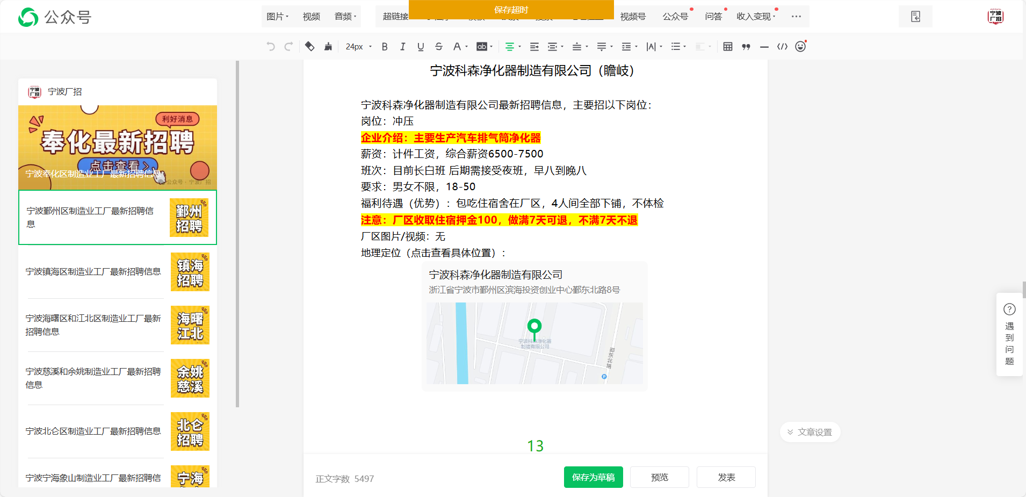The width and height of the screenshot is (1026, 497).
Task: Insert a code block
Action: pyautogui.click(x=783, y=47)
